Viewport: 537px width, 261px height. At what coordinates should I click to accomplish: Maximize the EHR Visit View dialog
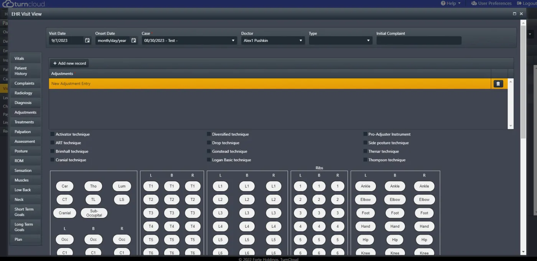click(514, 14)
